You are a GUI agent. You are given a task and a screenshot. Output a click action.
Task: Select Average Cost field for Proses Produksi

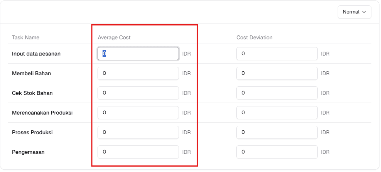click(x=138, y=132)
